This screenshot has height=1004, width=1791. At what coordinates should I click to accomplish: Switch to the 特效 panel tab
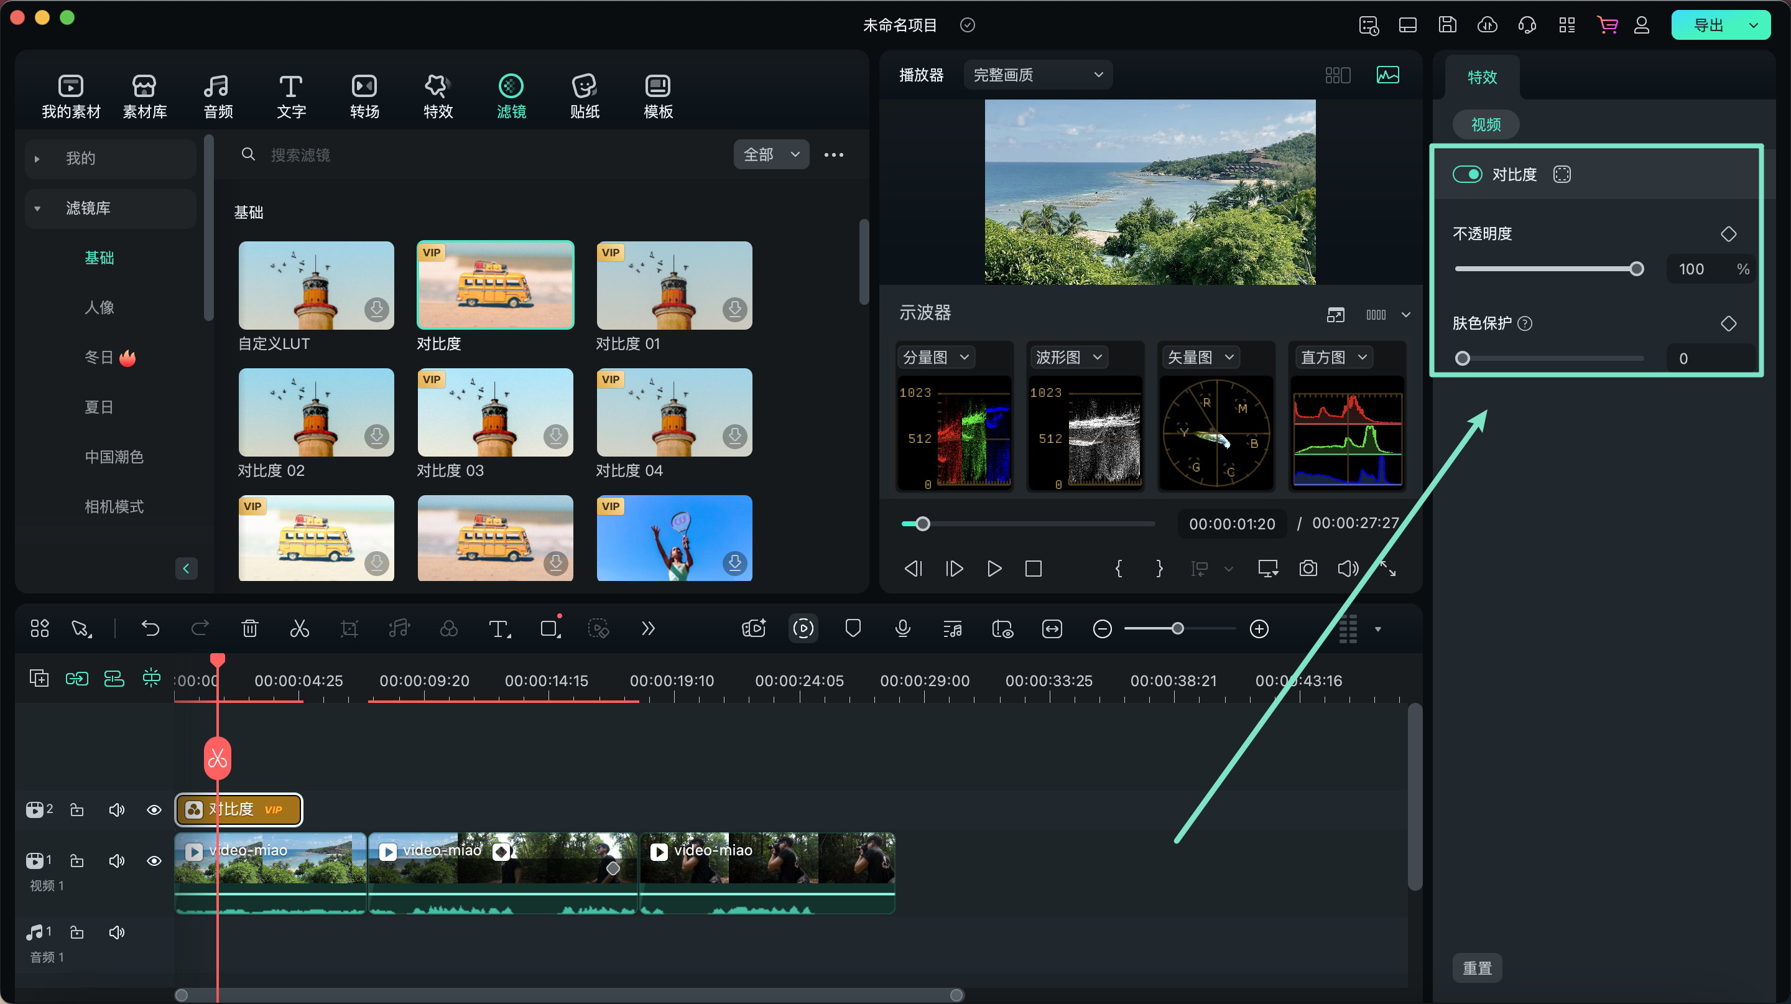[x=1483, y=77]
